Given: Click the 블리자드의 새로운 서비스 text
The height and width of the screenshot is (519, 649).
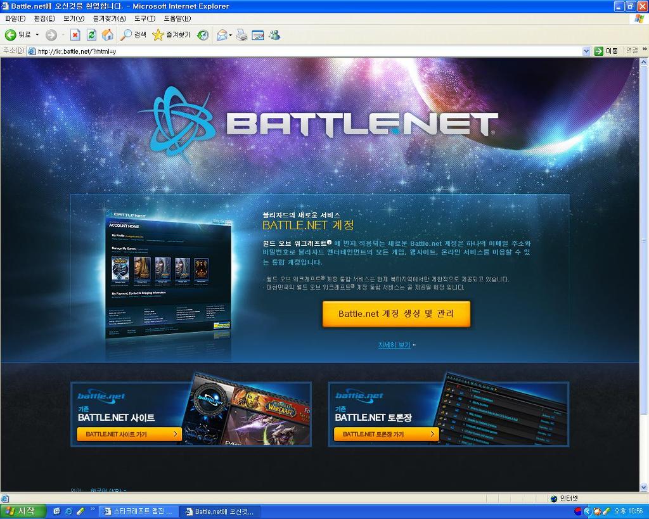Looking at the screenshot, I should coord(301,215).
